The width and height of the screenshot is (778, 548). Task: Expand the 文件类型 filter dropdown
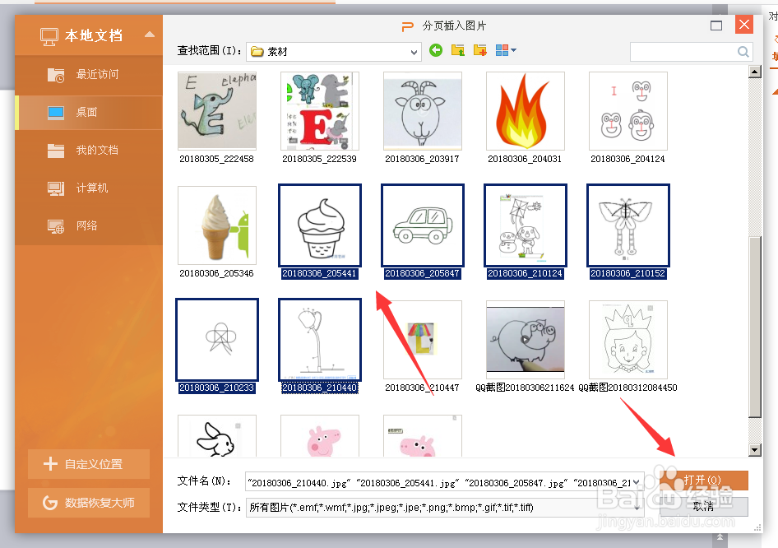pyautogui.click(x=637, y=508)
